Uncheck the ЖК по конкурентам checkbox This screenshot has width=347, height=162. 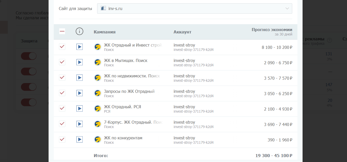click(x=62, y=140)
